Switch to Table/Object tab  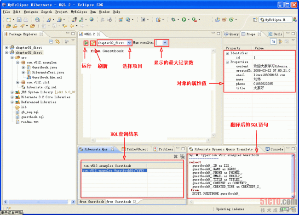coord(135,149)
